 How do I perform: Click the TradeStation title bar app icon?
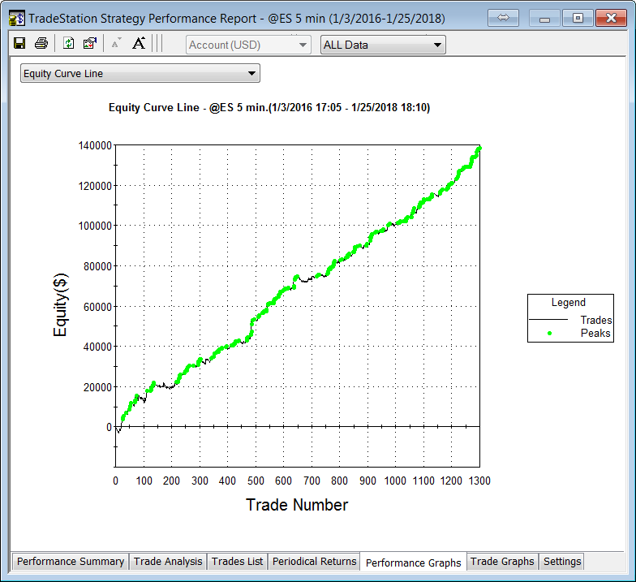pos(16,18)
